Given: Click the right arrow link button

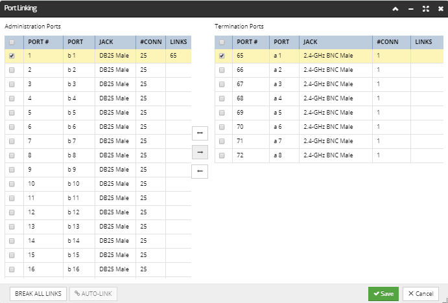Looking at the screenshot, I should click(x=200, y=152).
